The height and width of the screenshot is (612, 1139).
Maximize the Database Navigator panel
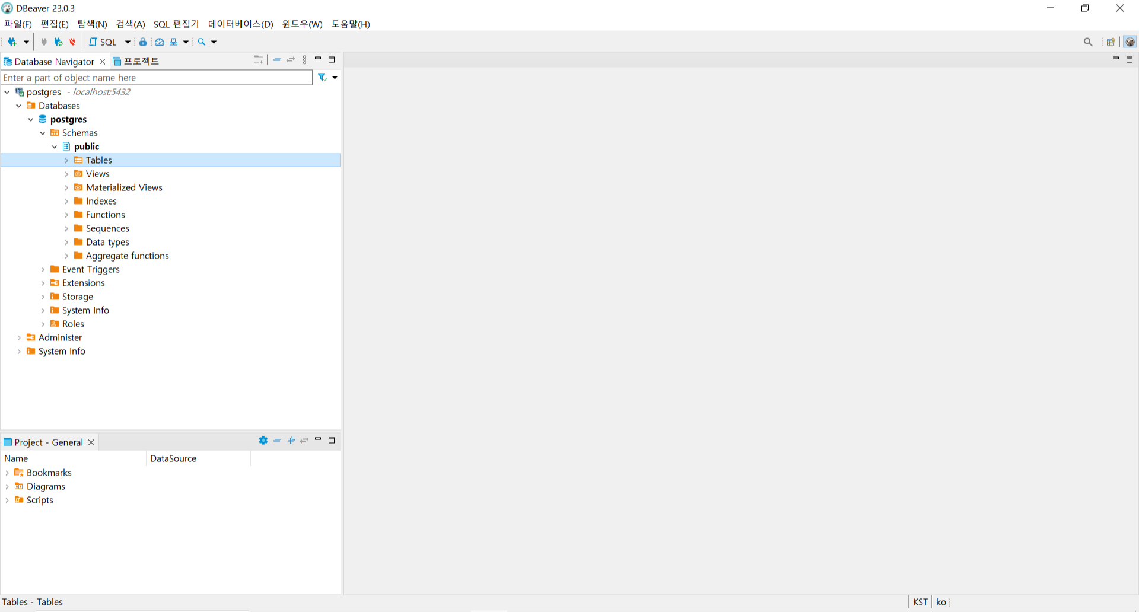[332, 60]
